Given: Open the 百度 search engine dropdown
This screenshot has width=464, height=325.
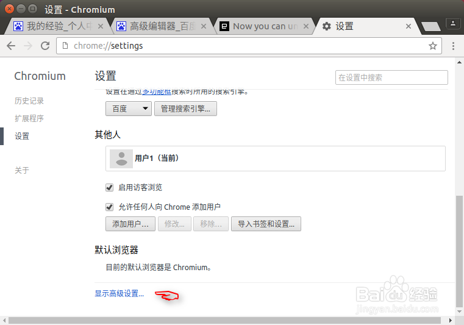Looking at the screenshot, I should pos(129,109).
